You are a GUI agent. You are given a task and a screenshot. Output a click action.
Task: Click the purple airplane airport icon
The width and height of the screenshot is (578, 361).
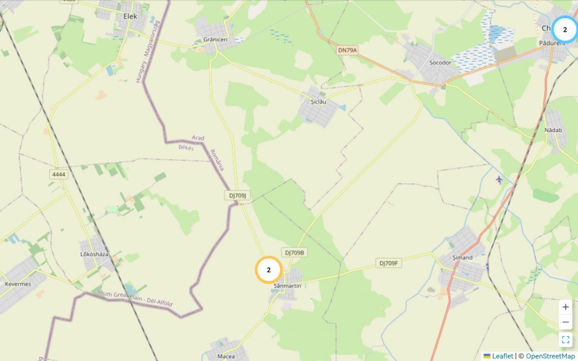(x=499, y=180)
